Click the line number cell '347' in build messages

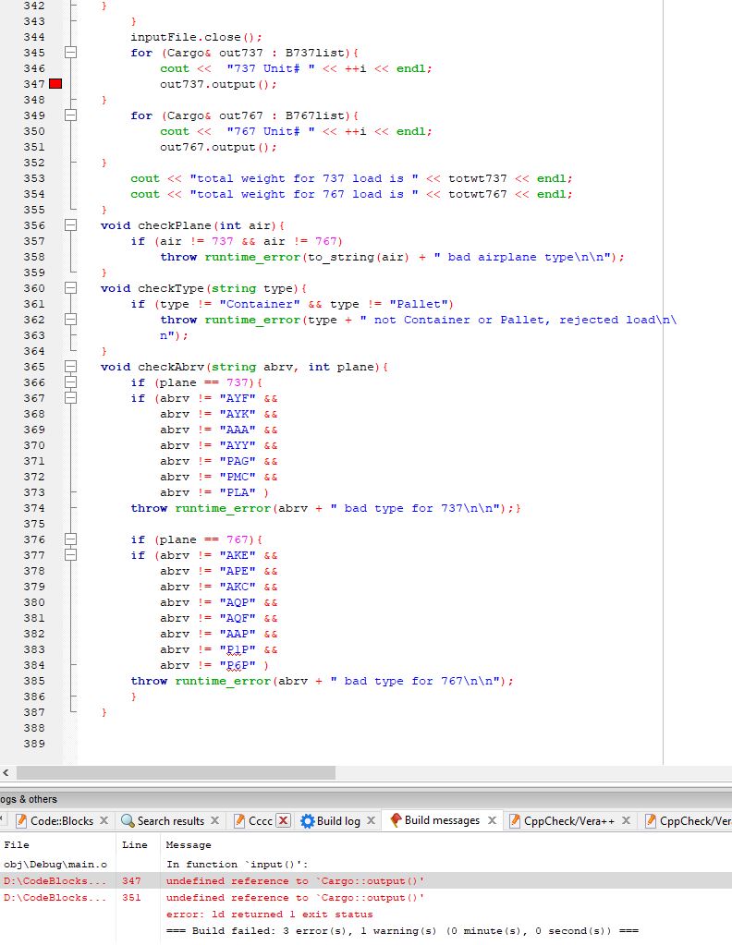[131, 881]
